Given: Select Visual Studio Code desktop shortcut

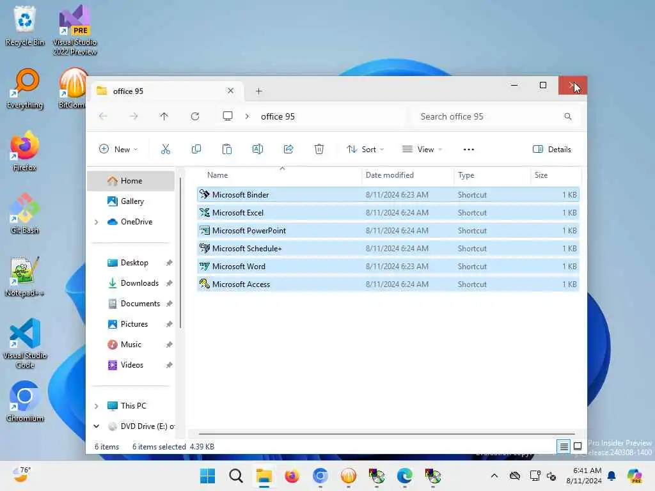Looking at the screenshot, I should [x=25, y=343].
